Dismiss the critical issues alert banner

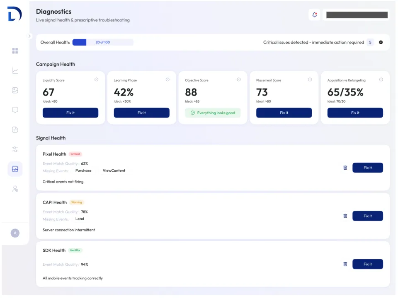381,42
